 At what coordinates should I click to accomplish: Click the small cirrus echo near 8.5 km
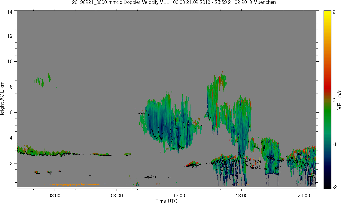click(42, 81)
